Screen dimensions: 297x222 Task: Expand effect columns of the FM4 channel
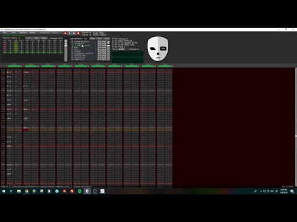point(72,66)
